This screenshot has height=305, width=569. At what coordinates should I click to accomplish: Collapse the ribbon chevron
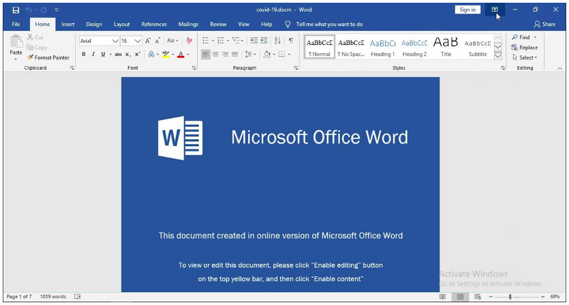pyautogui.click(x=559, y=68)
